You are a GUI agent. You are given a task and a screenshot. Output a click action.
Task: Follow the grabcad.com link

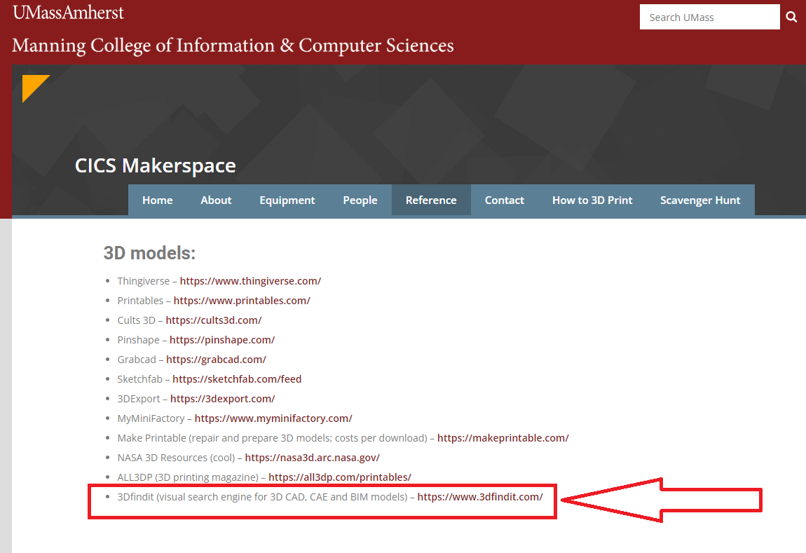coord(216,360)
